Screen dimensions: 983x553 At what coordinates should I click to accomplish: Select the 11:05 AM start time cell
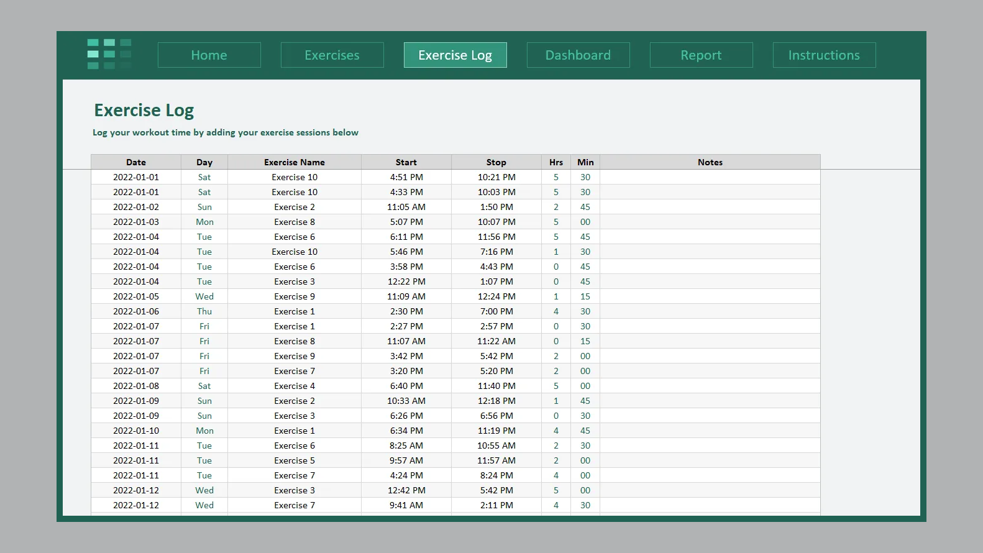[x=406, y=207]
